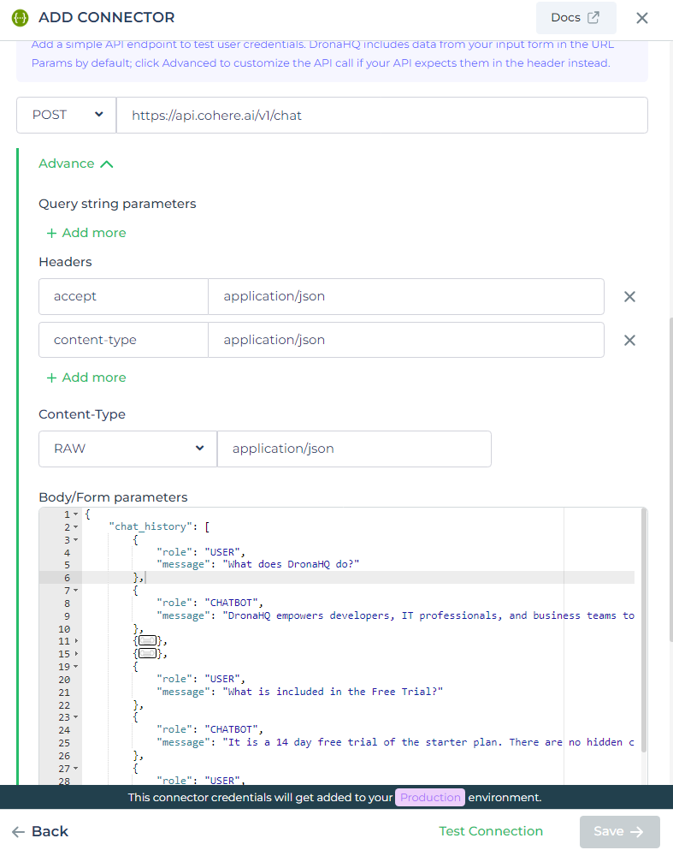Click the DronaHQ logo icon

pyautogui.click(x=21, y=17)
